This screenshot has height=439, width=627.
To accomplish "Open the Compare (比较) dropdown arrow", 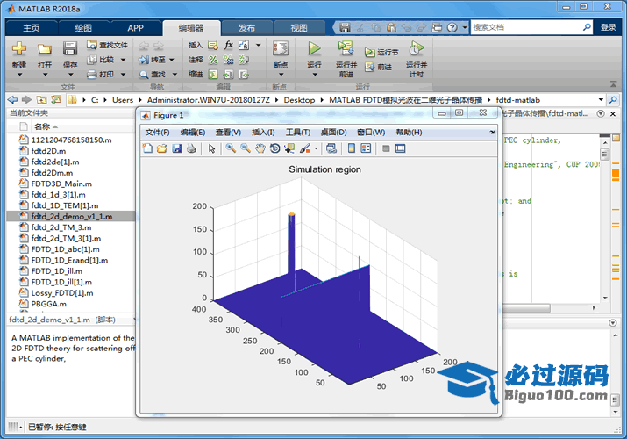I will 123,60.
